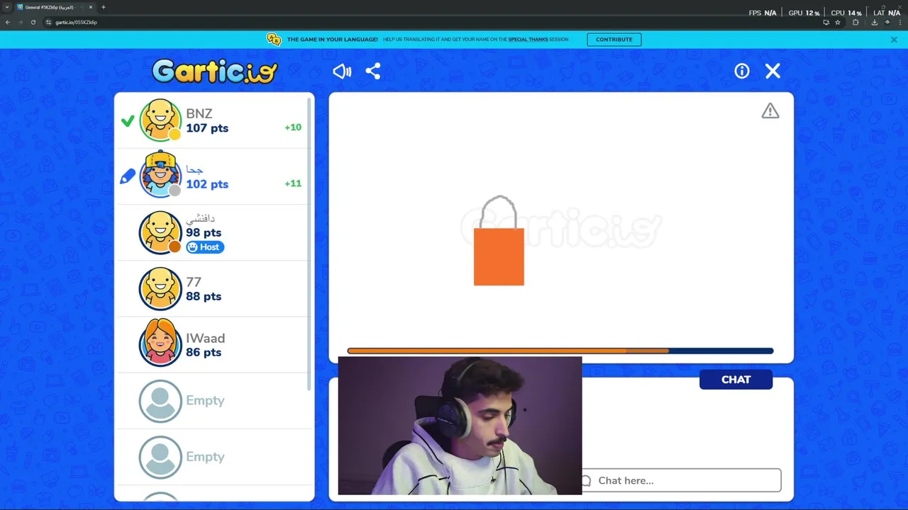Image resolution: width=908 pixels, height=510 pixels.
Task: Open the SPECIAL THANKS link in banner
Action: pyautogui.click(x=528, y=40)
